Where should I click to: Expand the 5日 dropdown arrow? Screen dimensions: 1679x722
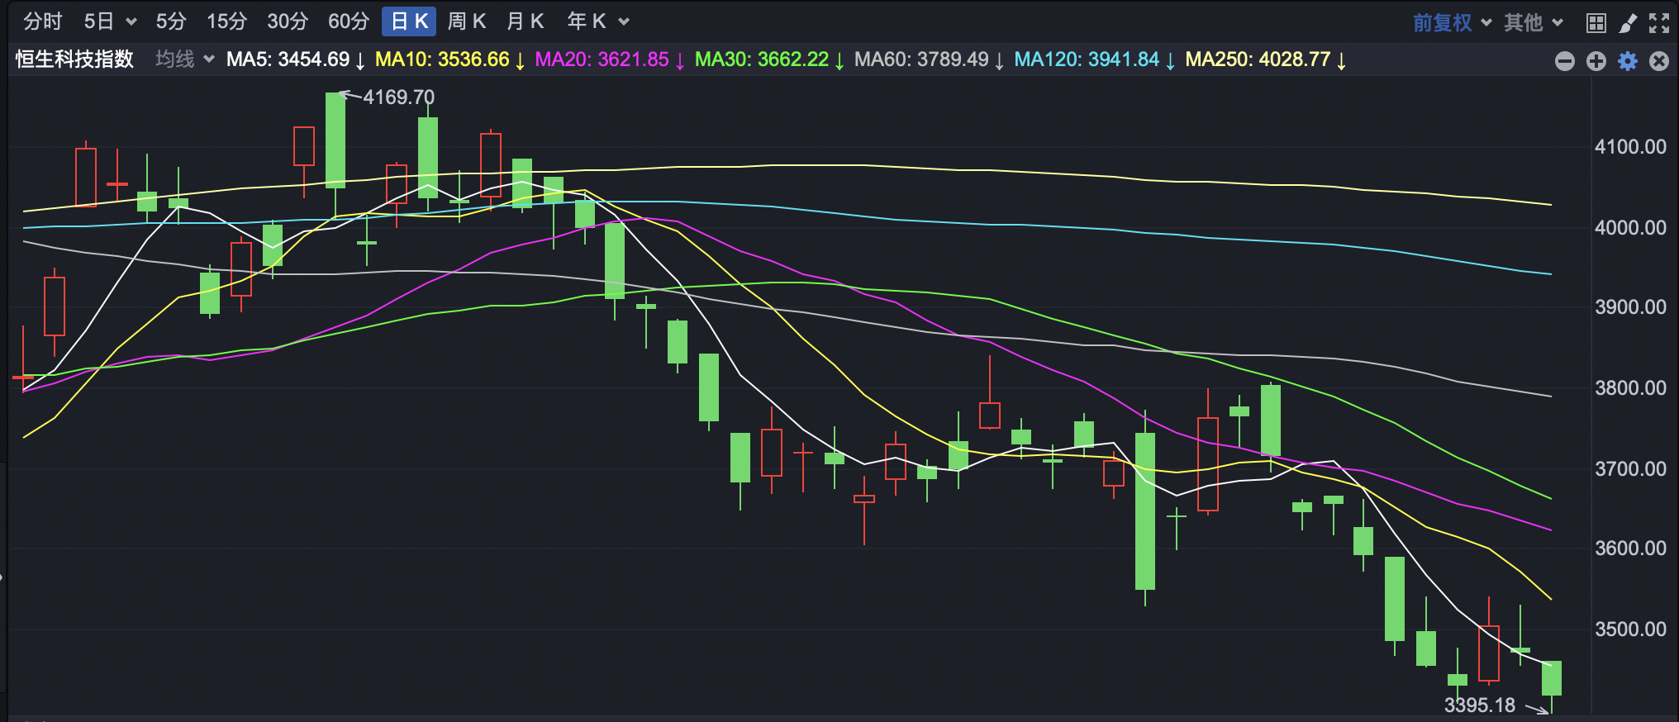tap(131, 22)
